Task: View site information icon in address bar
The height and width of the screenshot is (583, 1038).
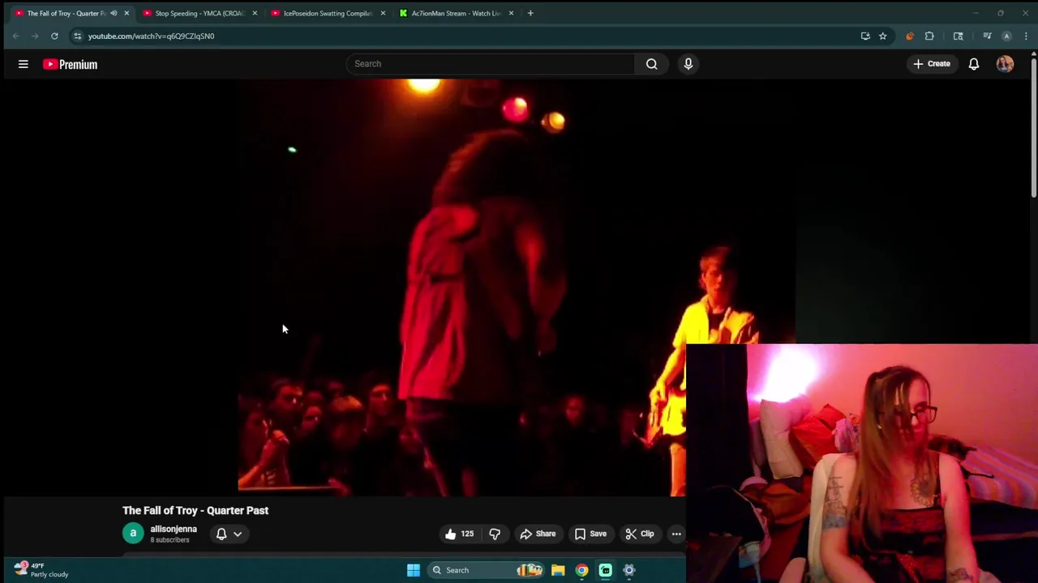Action: click(77, 36)
